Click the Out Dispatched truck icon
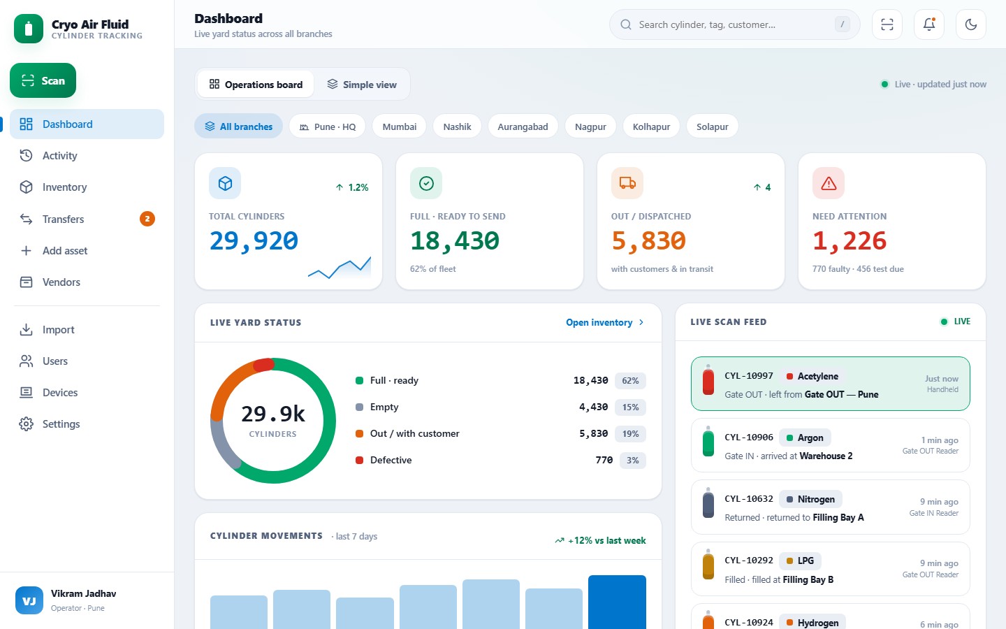1006x629 pixels. coord(627,183)
